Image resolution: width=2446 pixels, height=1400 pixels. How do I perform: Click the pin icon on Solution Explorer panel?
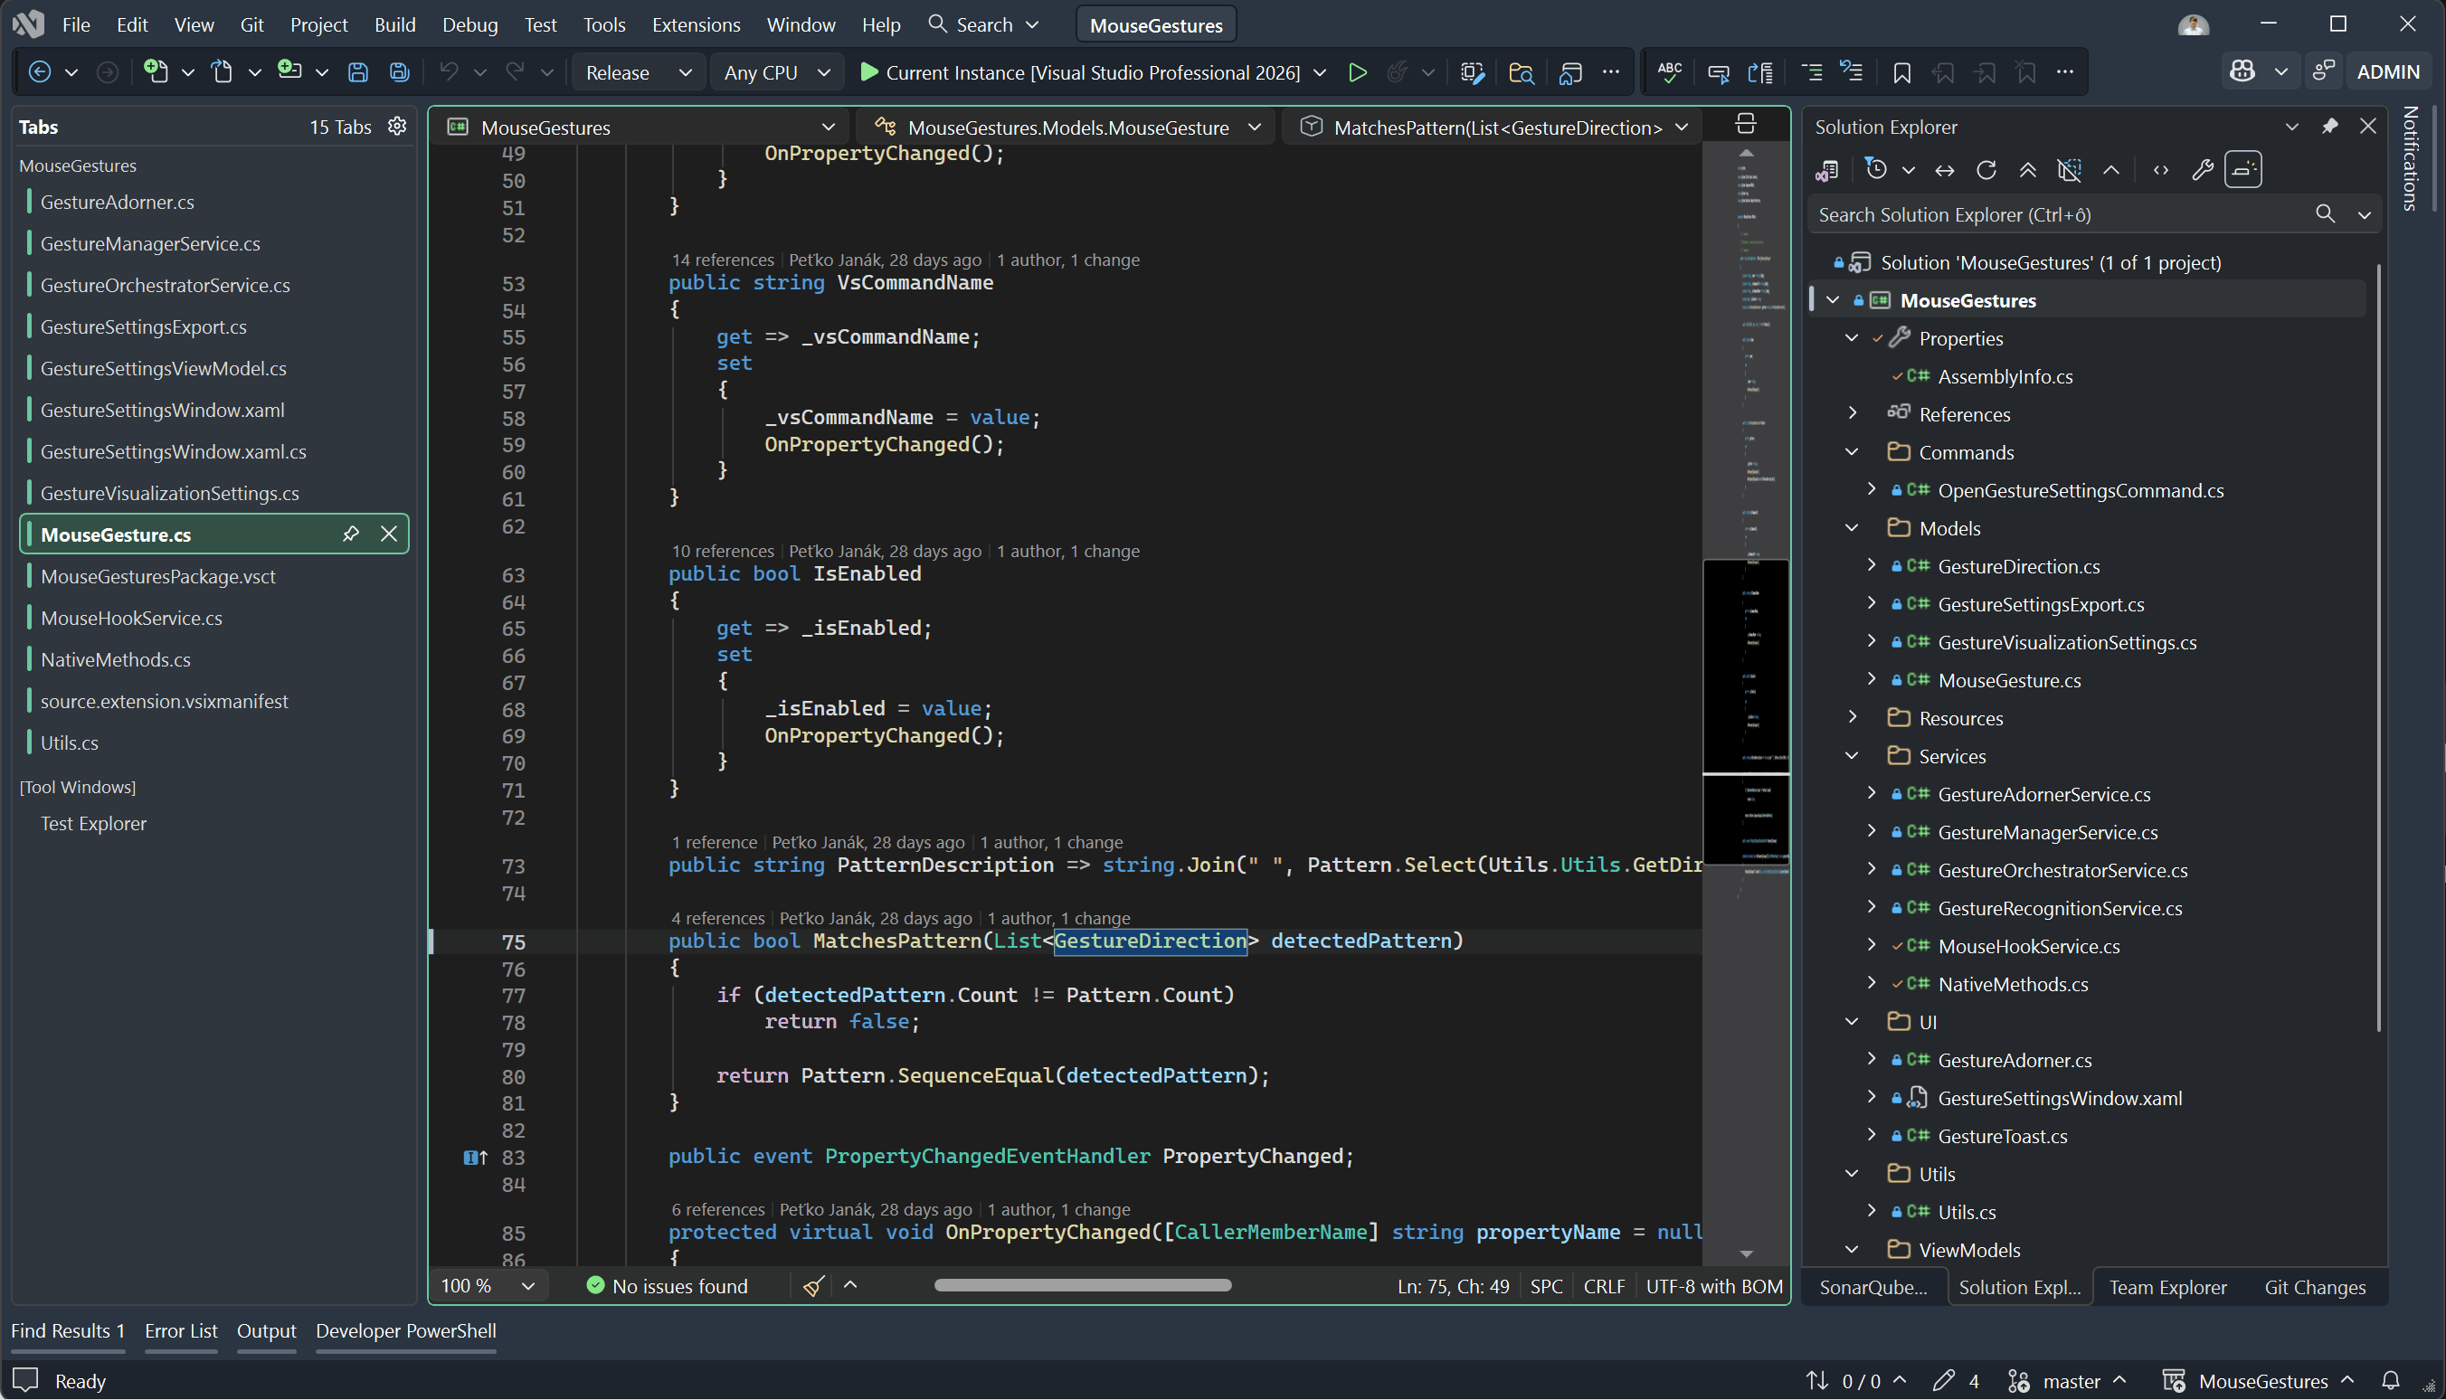(x=2329, y=126)
